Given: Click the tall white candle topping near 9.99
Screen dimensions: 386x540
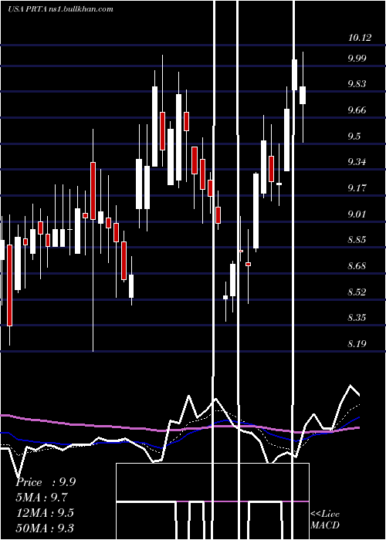Looking at the screenshot, I should click(295, 75).
